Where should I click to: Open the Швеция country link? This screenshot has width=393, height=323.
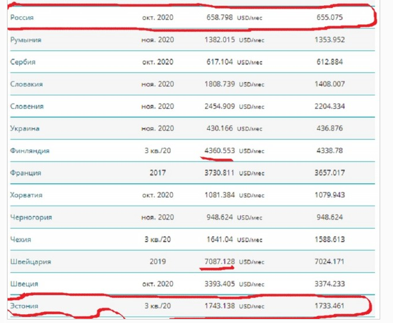click(x=24, y=284)
